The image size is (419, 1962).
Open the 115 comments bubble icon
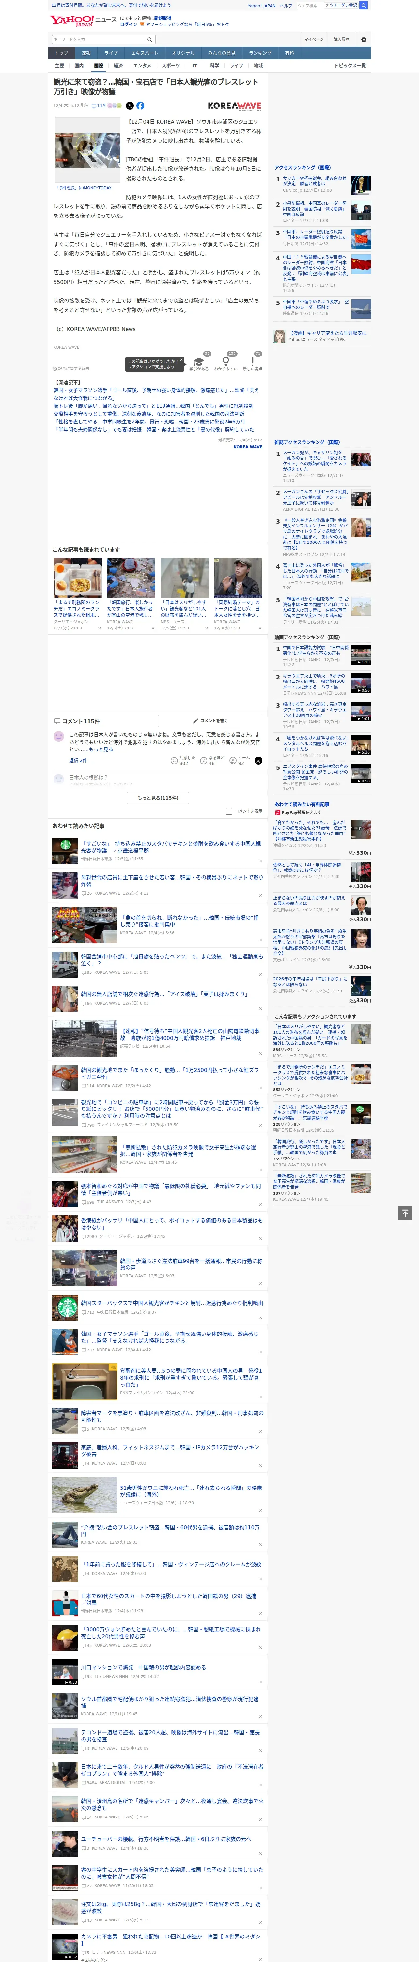tap(99, 106)
